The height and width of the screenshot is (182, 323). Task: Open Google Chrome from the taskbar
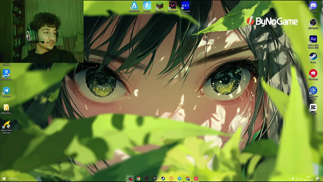pyautogui.click(x=138, y=179)
